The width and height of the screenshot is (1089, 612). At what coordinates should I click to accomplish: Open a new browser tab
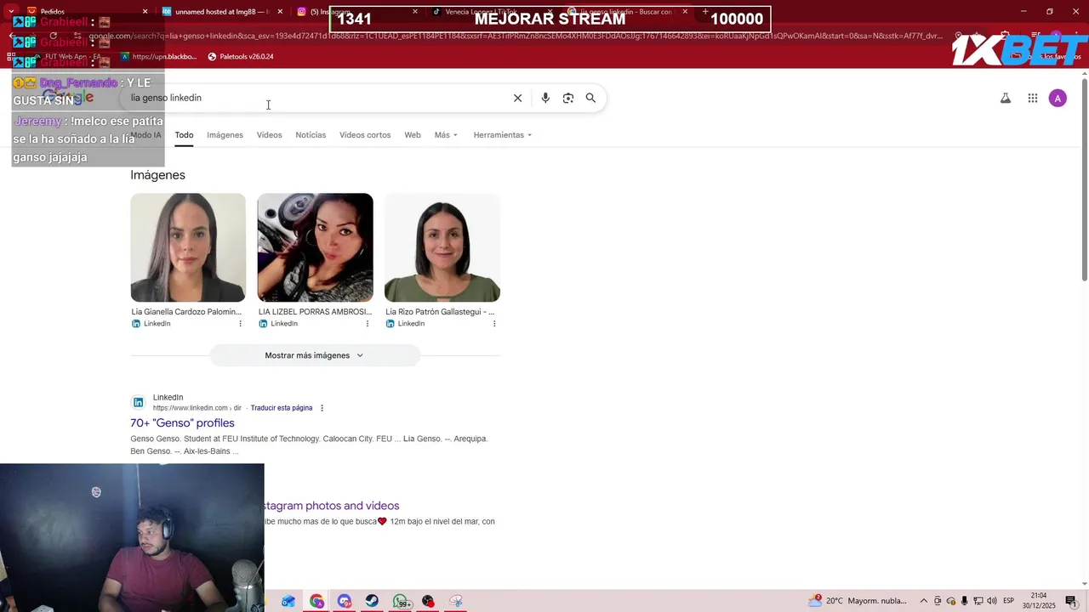(705, 12)
